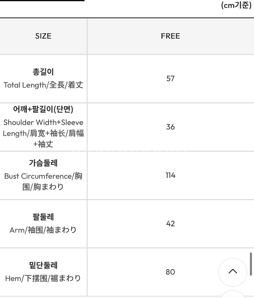
Task: Select the FREE column header
Action: click(x=170, y=36)
